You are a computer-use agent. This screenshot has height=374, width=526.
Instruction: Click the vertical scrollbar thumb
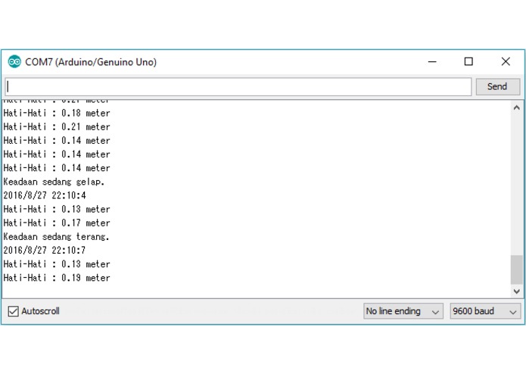pos(517,270)
